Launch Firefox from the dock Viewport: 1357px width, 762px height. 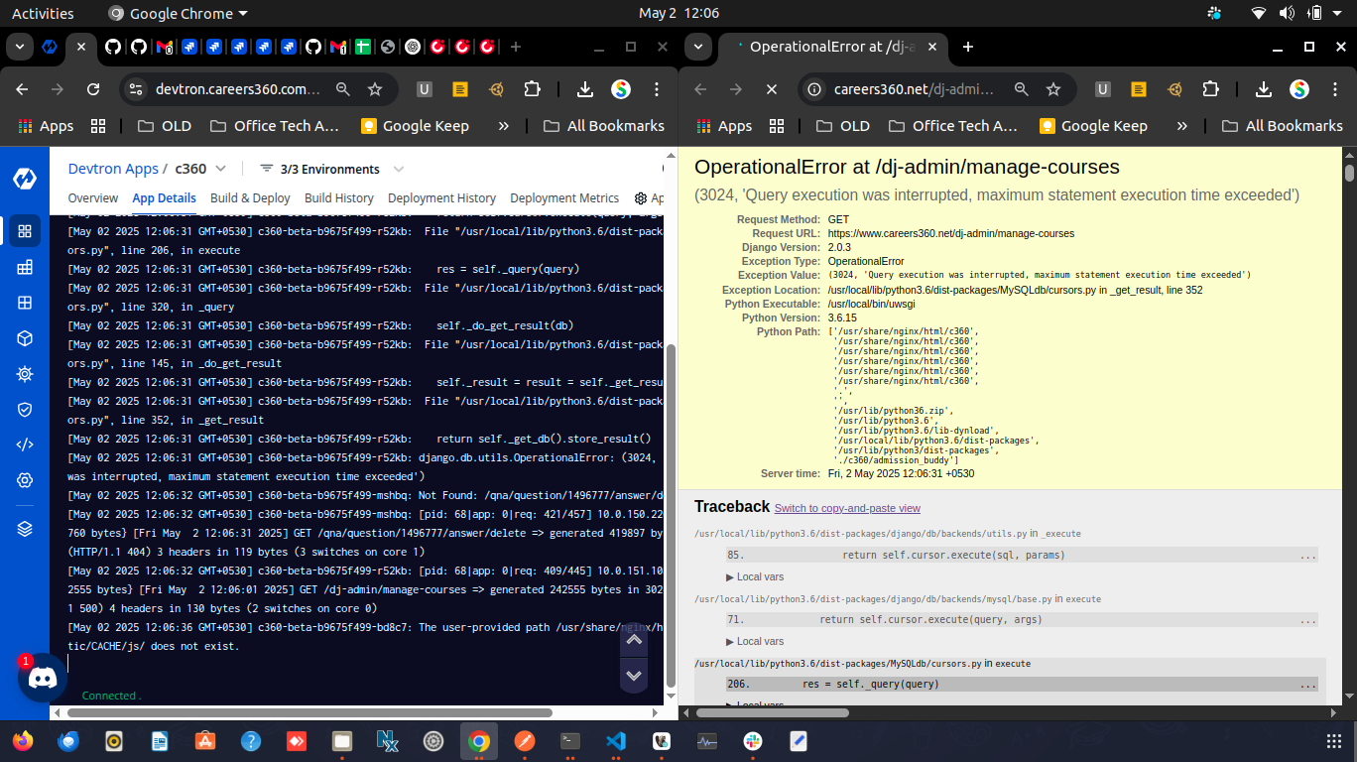[23, 741]
